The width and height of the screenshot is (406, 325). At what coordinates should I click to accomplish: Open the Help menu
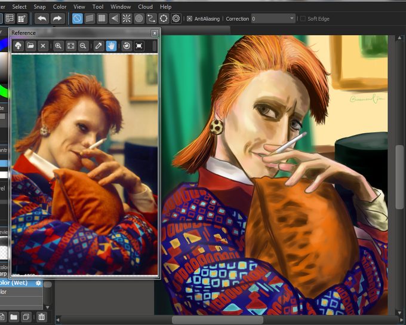pyautogui.click(x=165, y=7)
